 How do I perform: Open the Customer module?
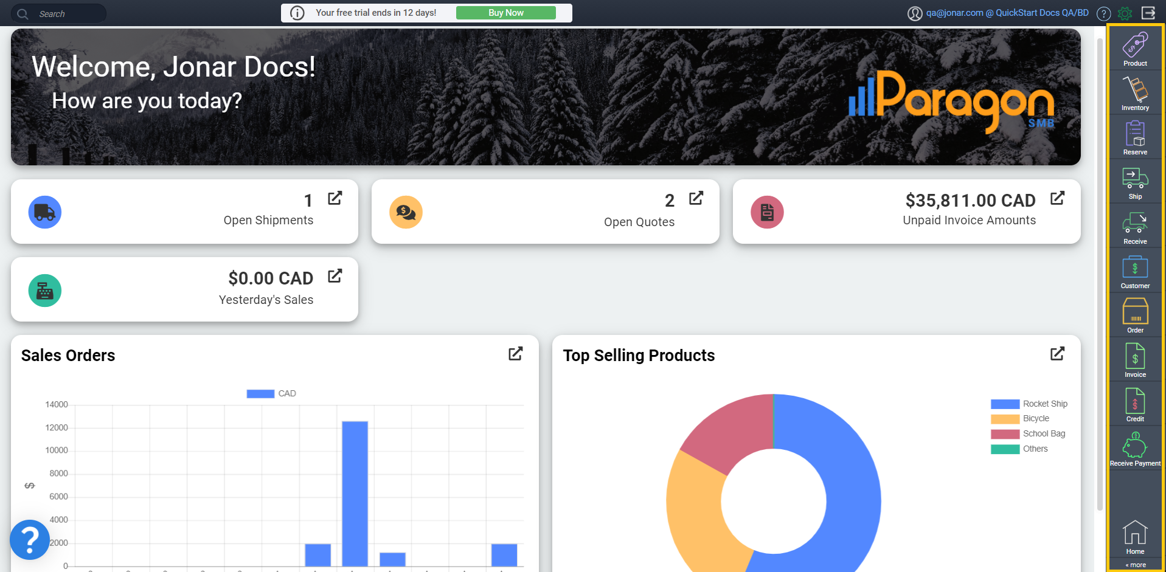tap(1135, 271)
